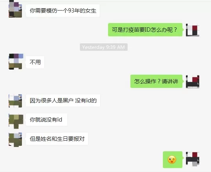Screen dimensions: 211x172
Task: Select the "你需要模仿一个93年的女生" message bubble
Action: coord(63,11)
